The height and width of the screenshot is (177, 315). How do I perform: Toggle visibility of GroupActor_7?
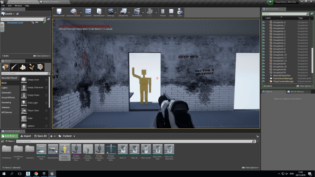[x=263, y=46]
